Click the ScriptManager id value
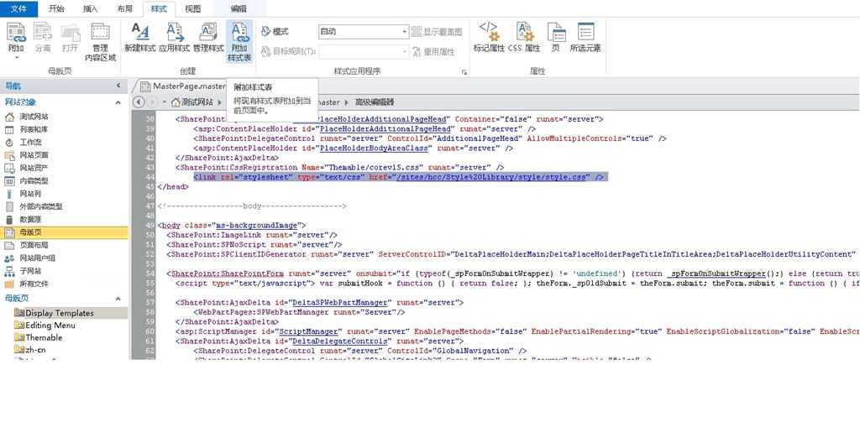Screen dimensions: 860x422 click(x=309, y=331)
